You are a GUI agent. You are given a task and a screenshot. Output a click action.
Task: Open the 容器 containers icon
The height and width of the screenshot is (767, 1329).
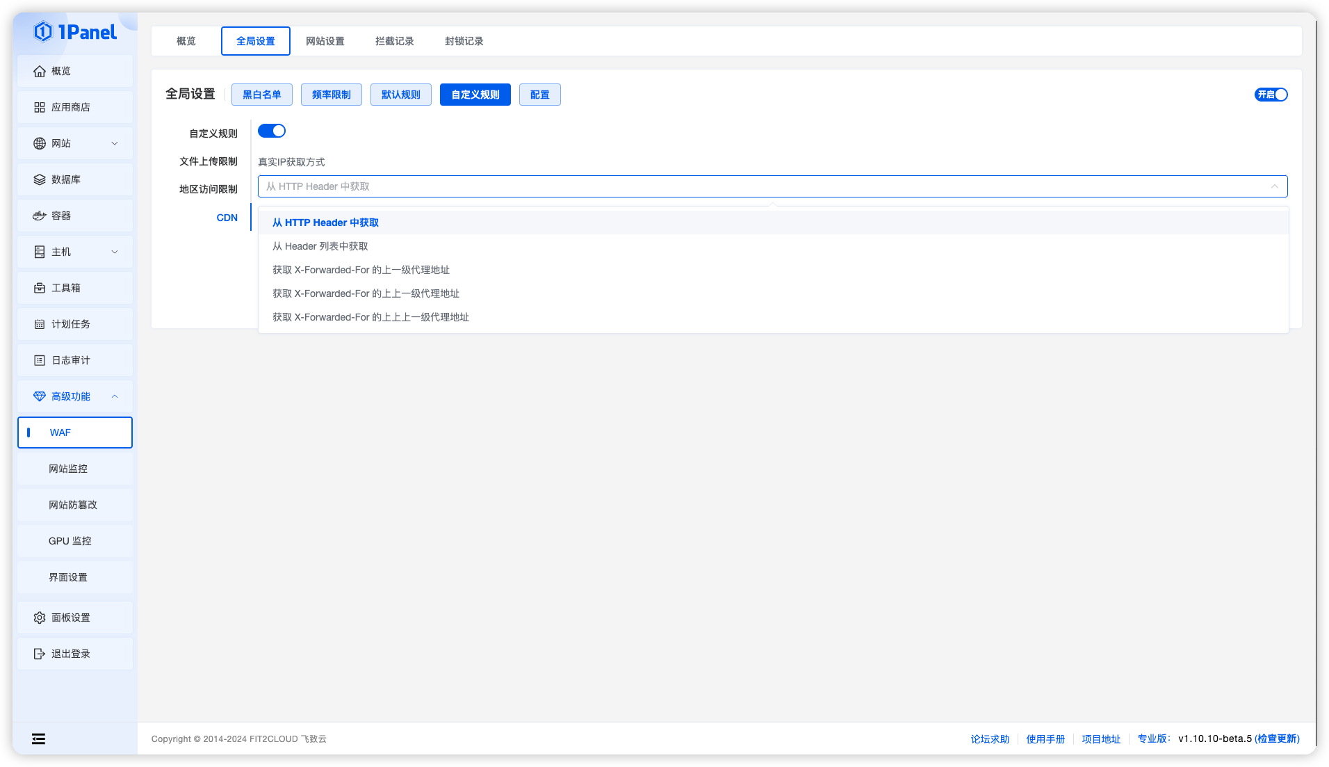39,215
